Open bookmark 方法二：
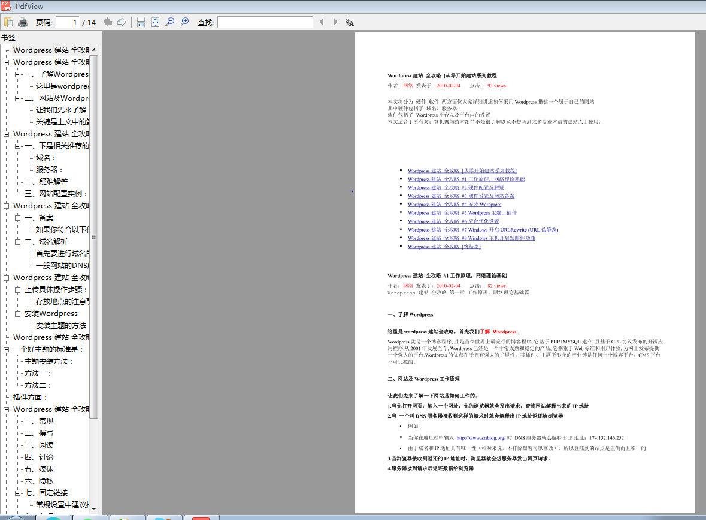Screen dimensions: 706x520 (38, 385)
